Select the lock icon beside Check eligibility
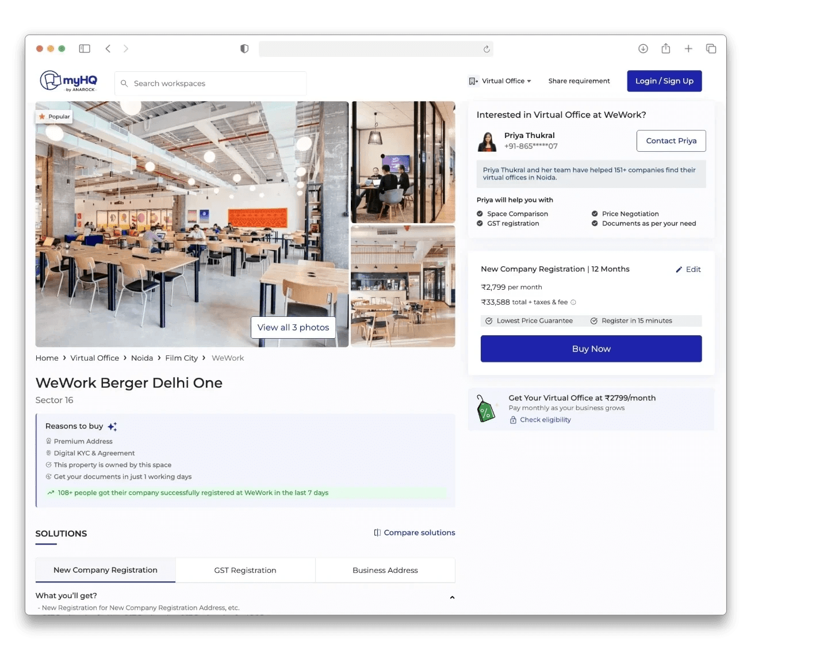Viewport: 816px width, 651px height. pos(513,420)
